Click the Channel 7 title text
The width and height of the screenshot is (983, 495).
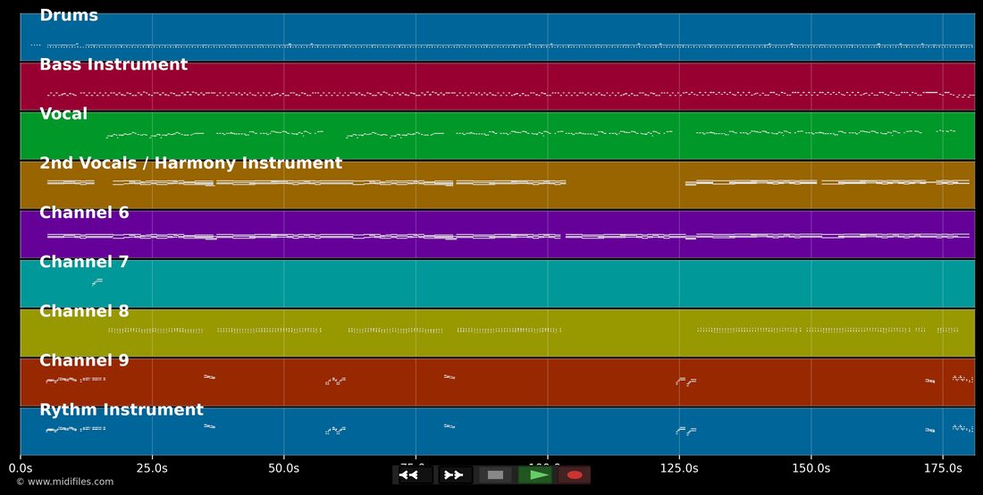click(x=84, y=262)
